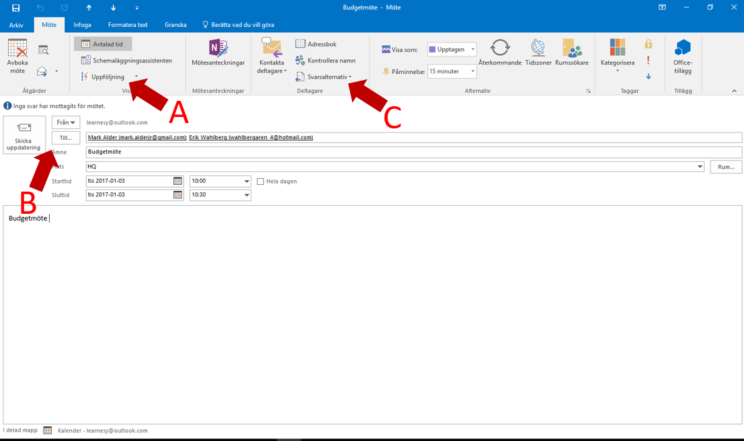The width and height of the screenshot is (744, 441).
Task: Open the Starttid date picker calendar icon
Action: coord(177,181)
